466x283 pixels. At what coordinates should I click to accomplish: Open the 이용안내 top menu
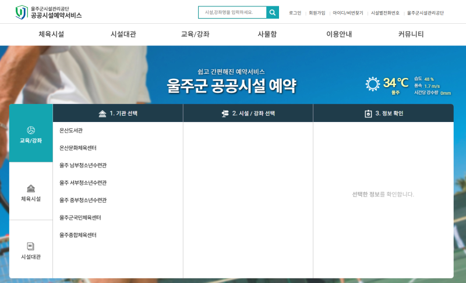coord(339,34)
